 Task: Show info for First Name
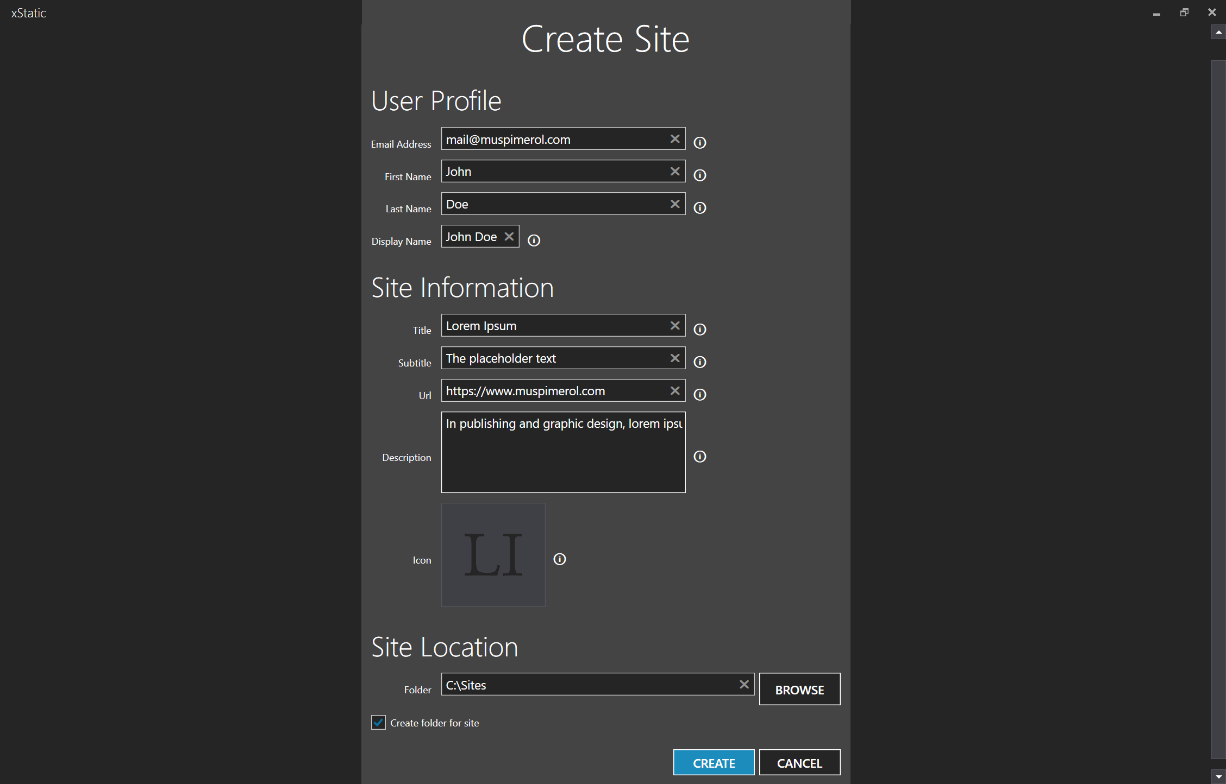pyautogui.click(x=700, y=175)
